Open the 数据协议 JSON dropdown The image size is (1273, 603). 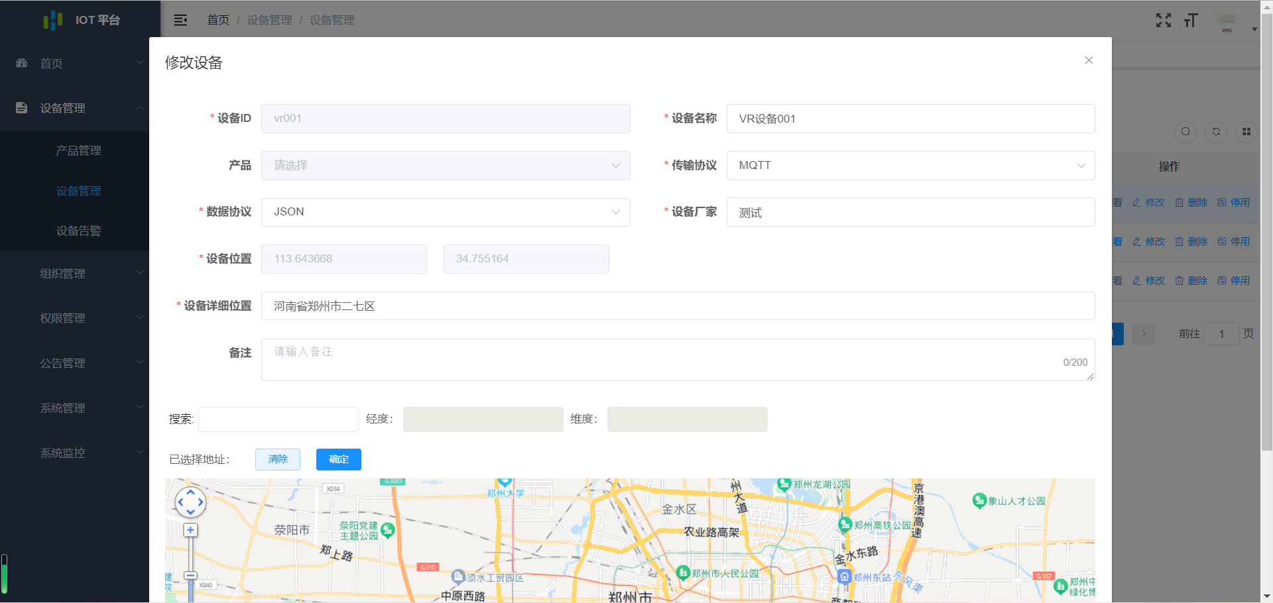[x=446, y=212]
